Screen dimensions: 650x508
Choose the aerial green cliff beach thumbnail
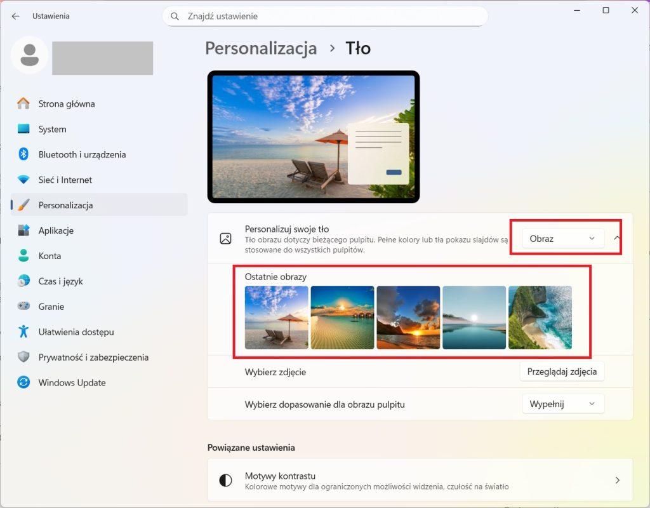pyautogui.click(x=540, y=317)
